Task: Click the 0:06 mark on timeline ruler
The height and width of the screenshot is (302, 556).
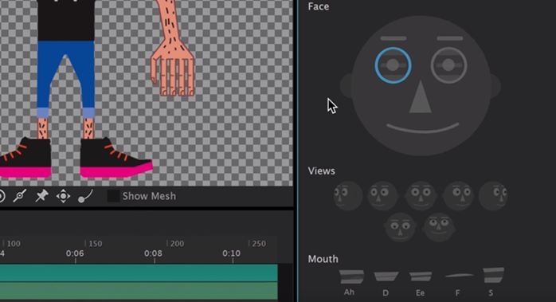Action: point(75,253)
